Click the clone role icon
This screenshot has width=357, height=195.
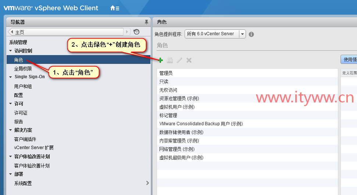tap(170, 60)
